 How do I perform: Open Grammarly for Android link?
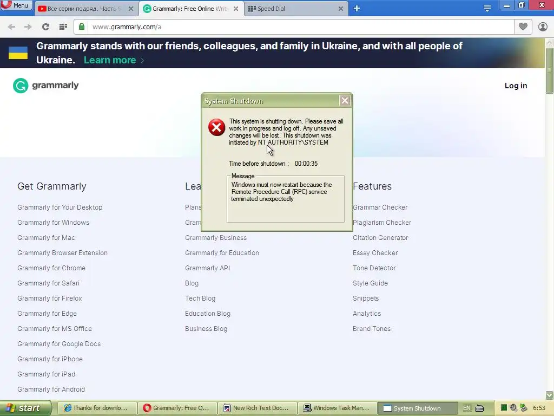click(x=51, y=389)
